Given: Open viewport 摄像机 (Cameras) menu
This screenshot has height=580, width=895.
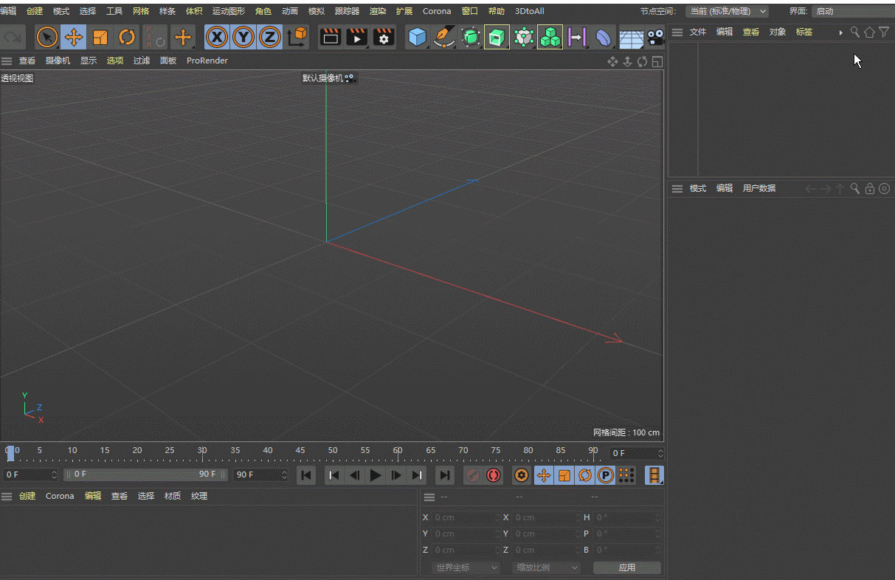Looking at the screenshot, I should 58,61.
